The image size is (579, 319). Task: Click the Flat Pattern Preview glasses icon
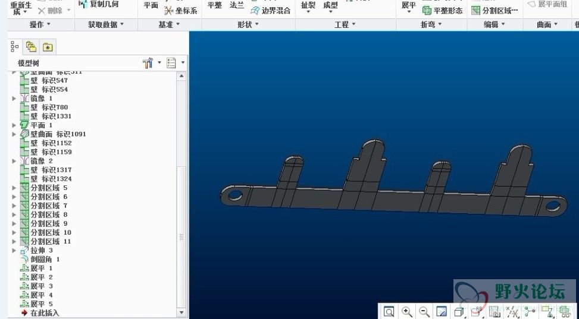click(x=565, y=312)
